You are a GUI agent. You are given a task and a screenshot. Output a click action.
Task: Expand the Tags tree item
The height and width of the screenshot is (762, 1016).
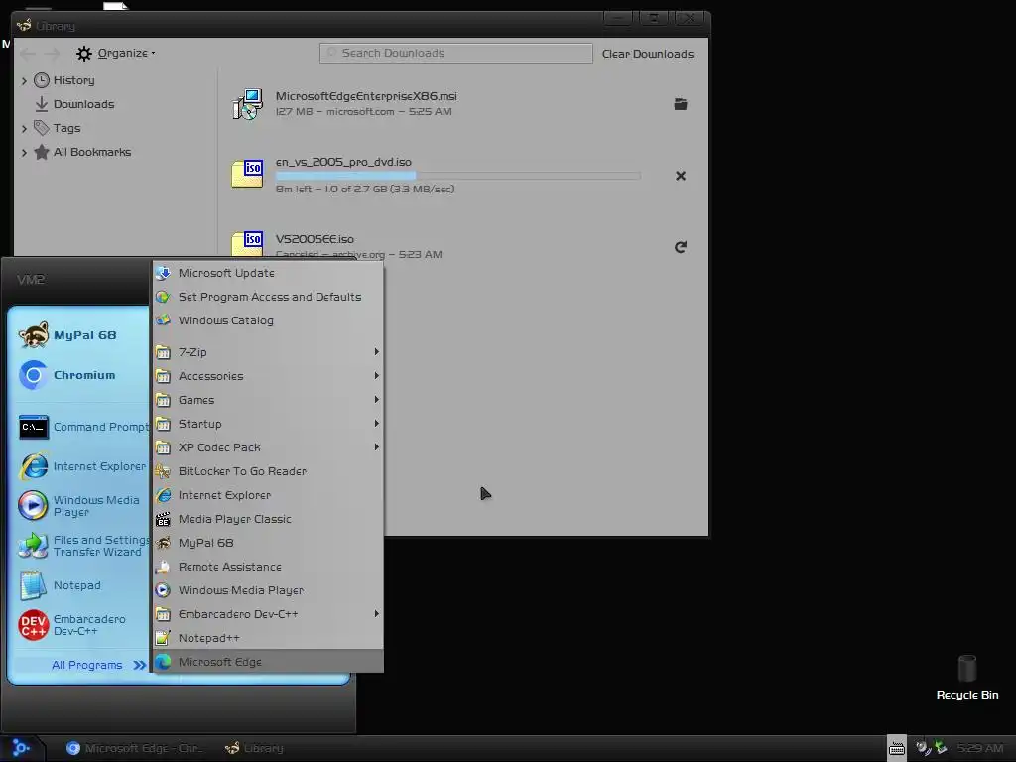tap(24, 128)
